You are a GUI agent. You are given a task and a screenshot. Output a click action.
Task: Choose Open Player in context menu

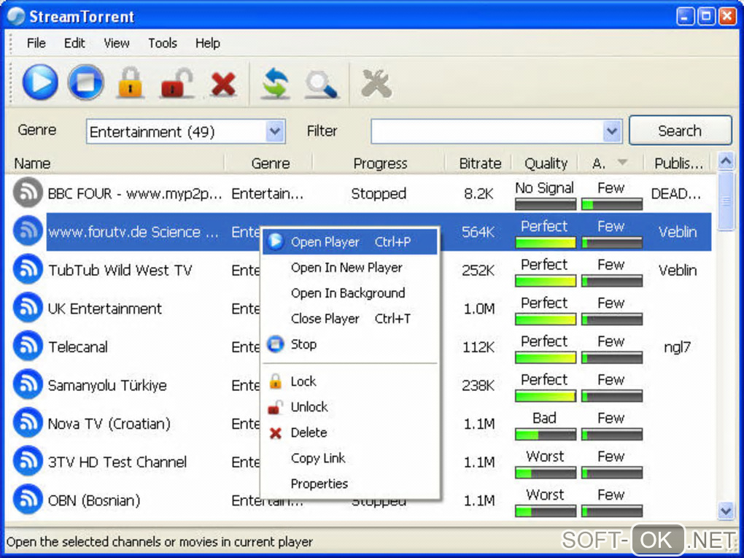pos(349,241)
